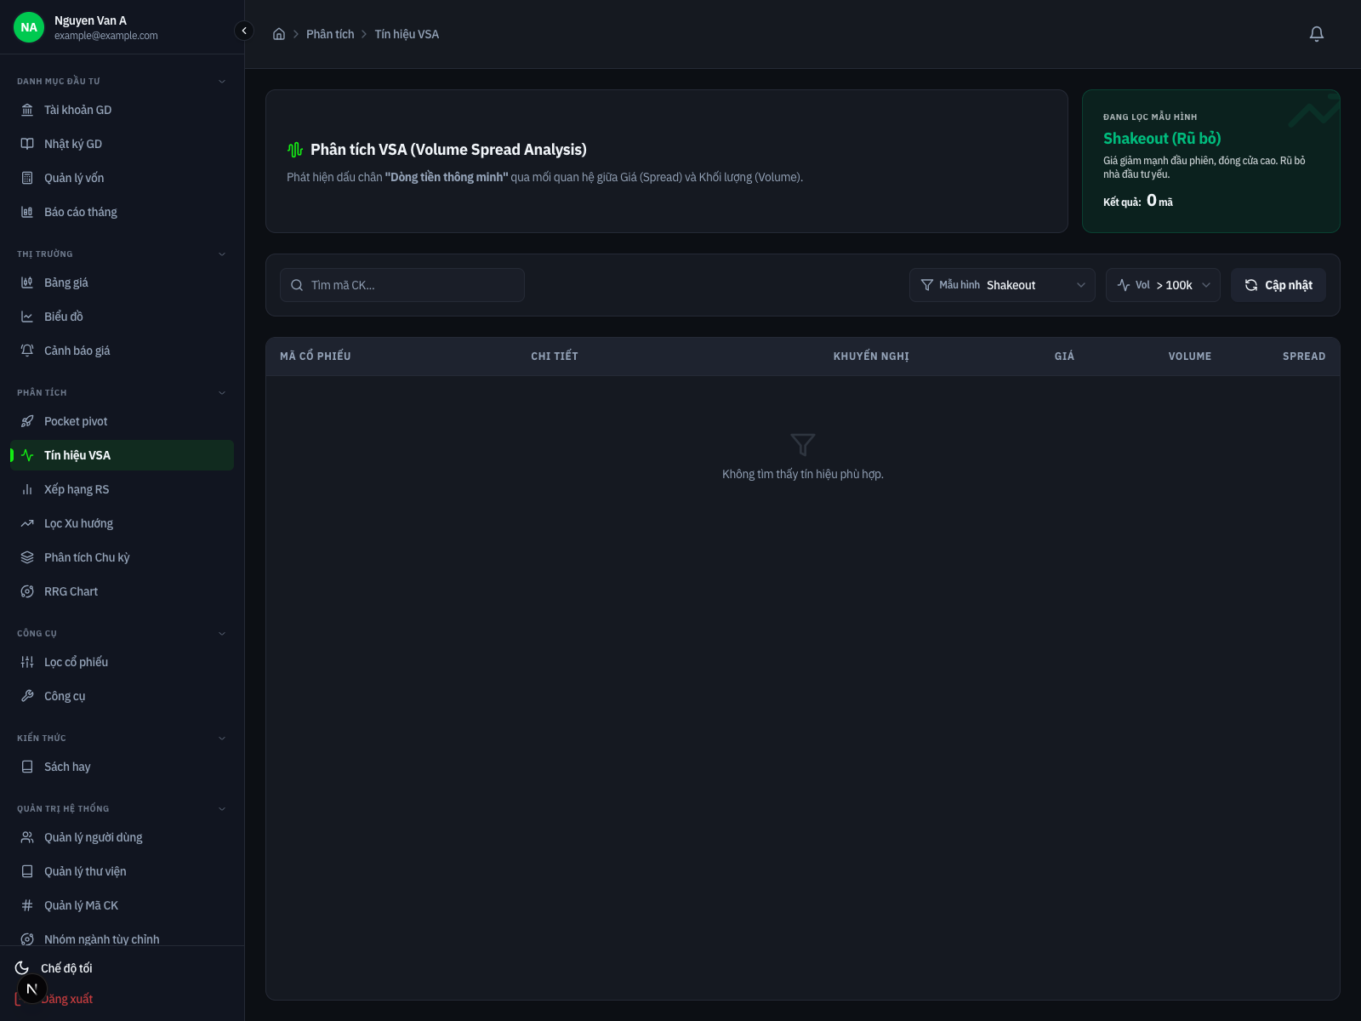Click the Pocket pivot rocket icon

pyautogui.click(x=27, y=421)
